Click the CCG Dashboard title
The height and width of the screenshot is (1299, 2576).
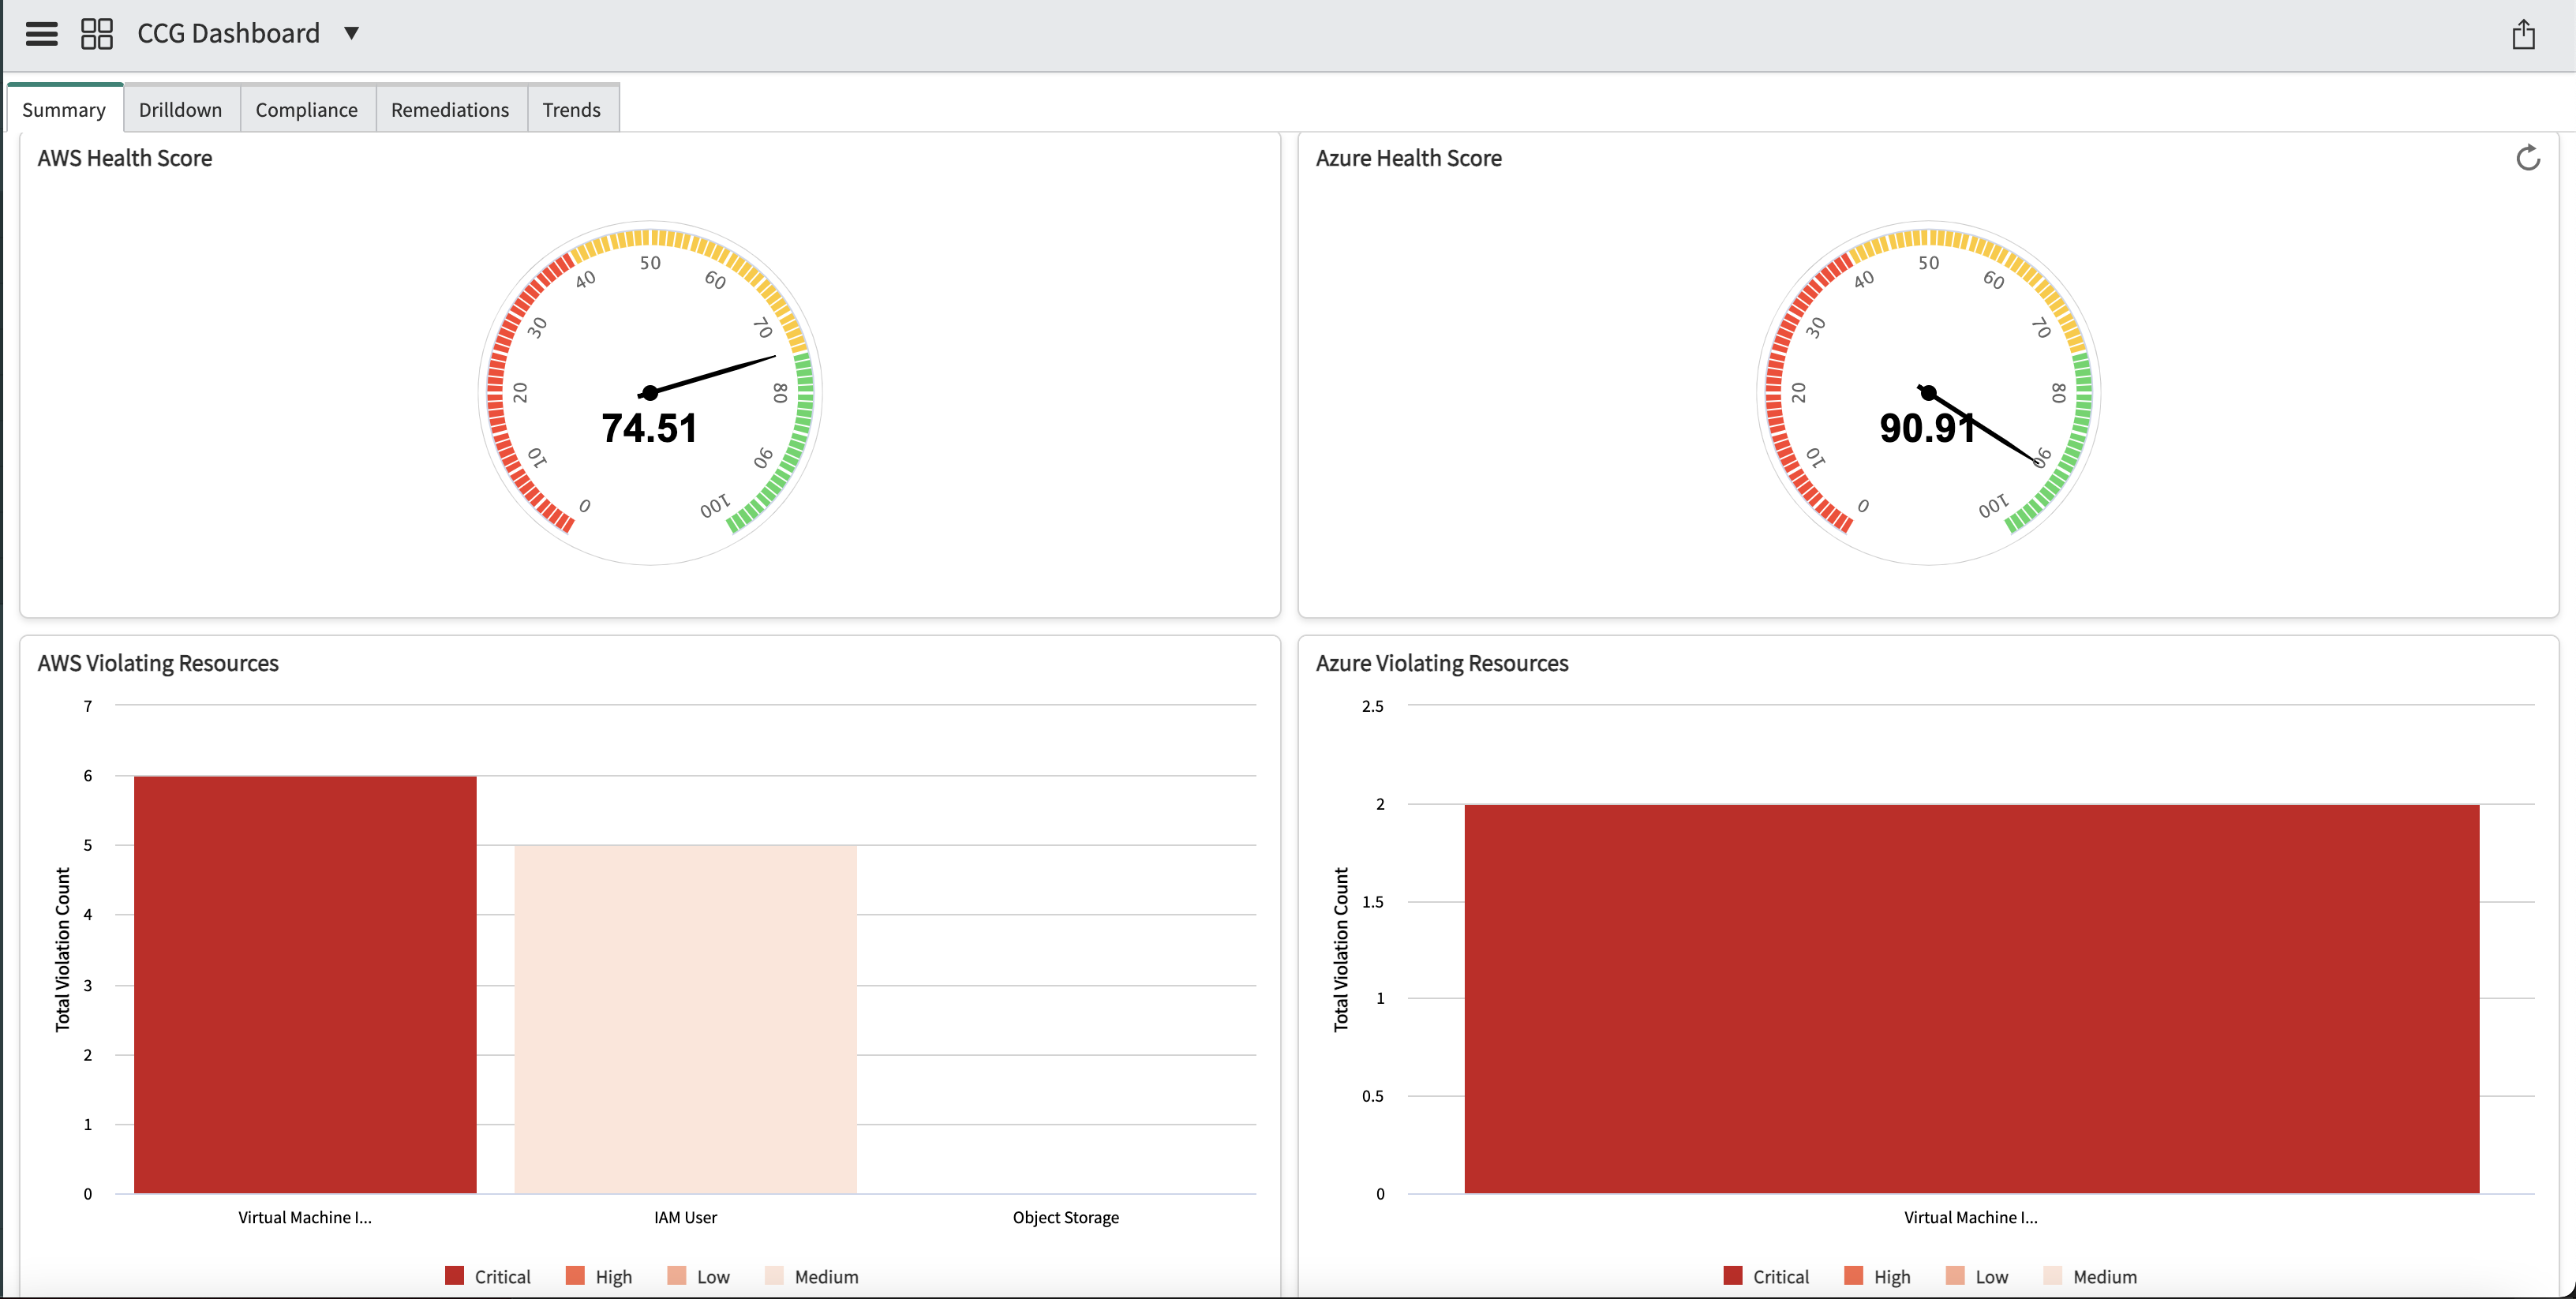(x=229, y=33)
